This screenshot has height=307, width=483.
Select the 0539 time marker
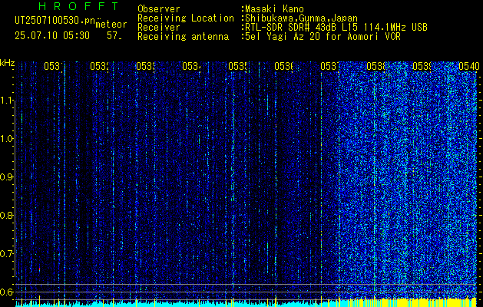[422, 66]
